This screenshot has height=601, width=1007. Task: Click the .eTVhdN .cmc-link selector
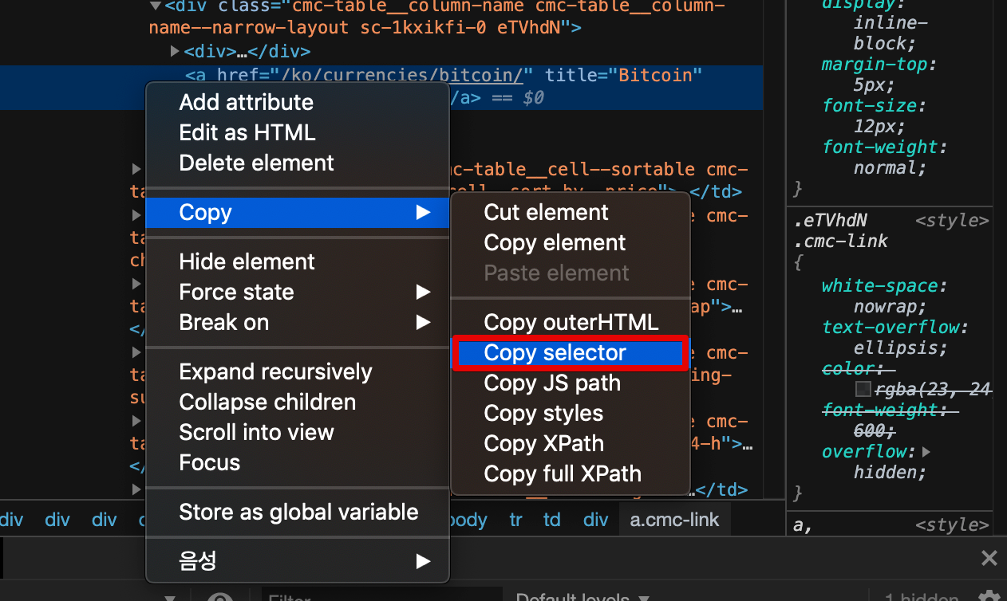(841, 230)
